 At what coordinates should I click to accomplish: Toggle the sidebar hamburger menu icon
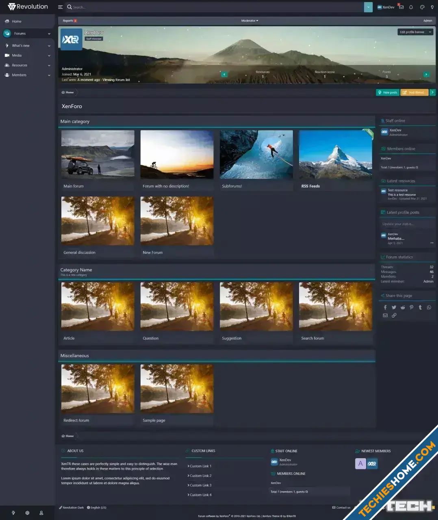click(60, 7)
